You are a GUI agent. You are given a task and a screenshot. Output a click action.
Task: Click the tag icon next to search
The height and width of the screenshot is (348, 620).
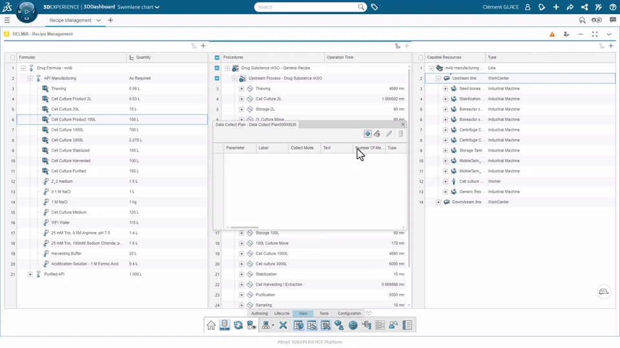[375, 7]
